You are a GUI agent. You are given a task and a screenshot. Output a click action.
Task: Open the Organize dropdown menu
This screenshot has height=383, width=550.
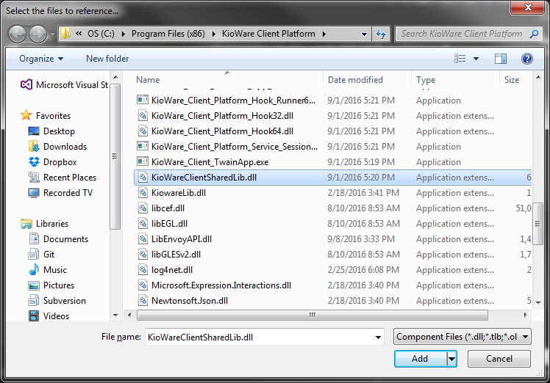(x=41, y=59)
